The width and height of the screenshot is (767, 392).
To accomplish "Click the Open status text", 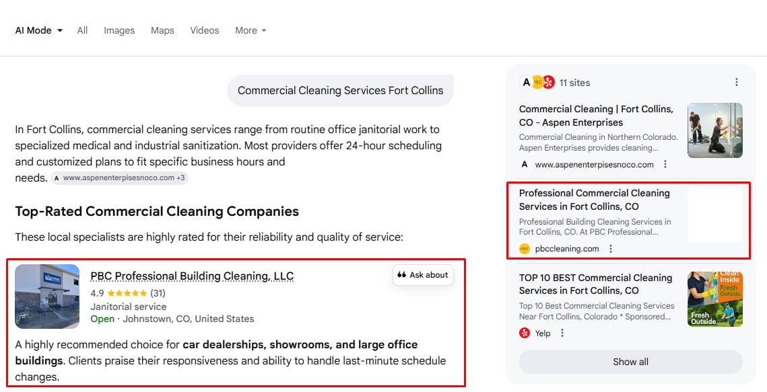I will pyautogui.click(x=102, y=319).
